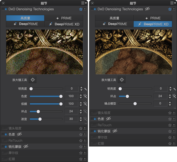Click magic wand icon for 坏点 in right panel
This screenshot has height=162, width=177.
click(x=174, y=96)
